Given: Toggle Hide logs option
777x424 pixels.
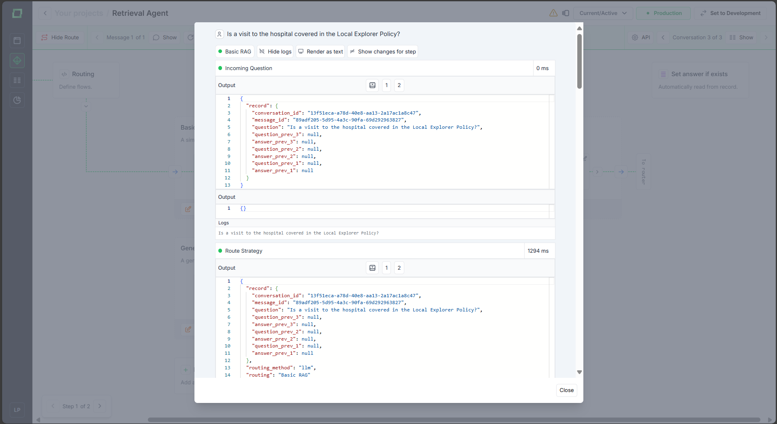Looking at the screenshot, I should click(275, 51).
